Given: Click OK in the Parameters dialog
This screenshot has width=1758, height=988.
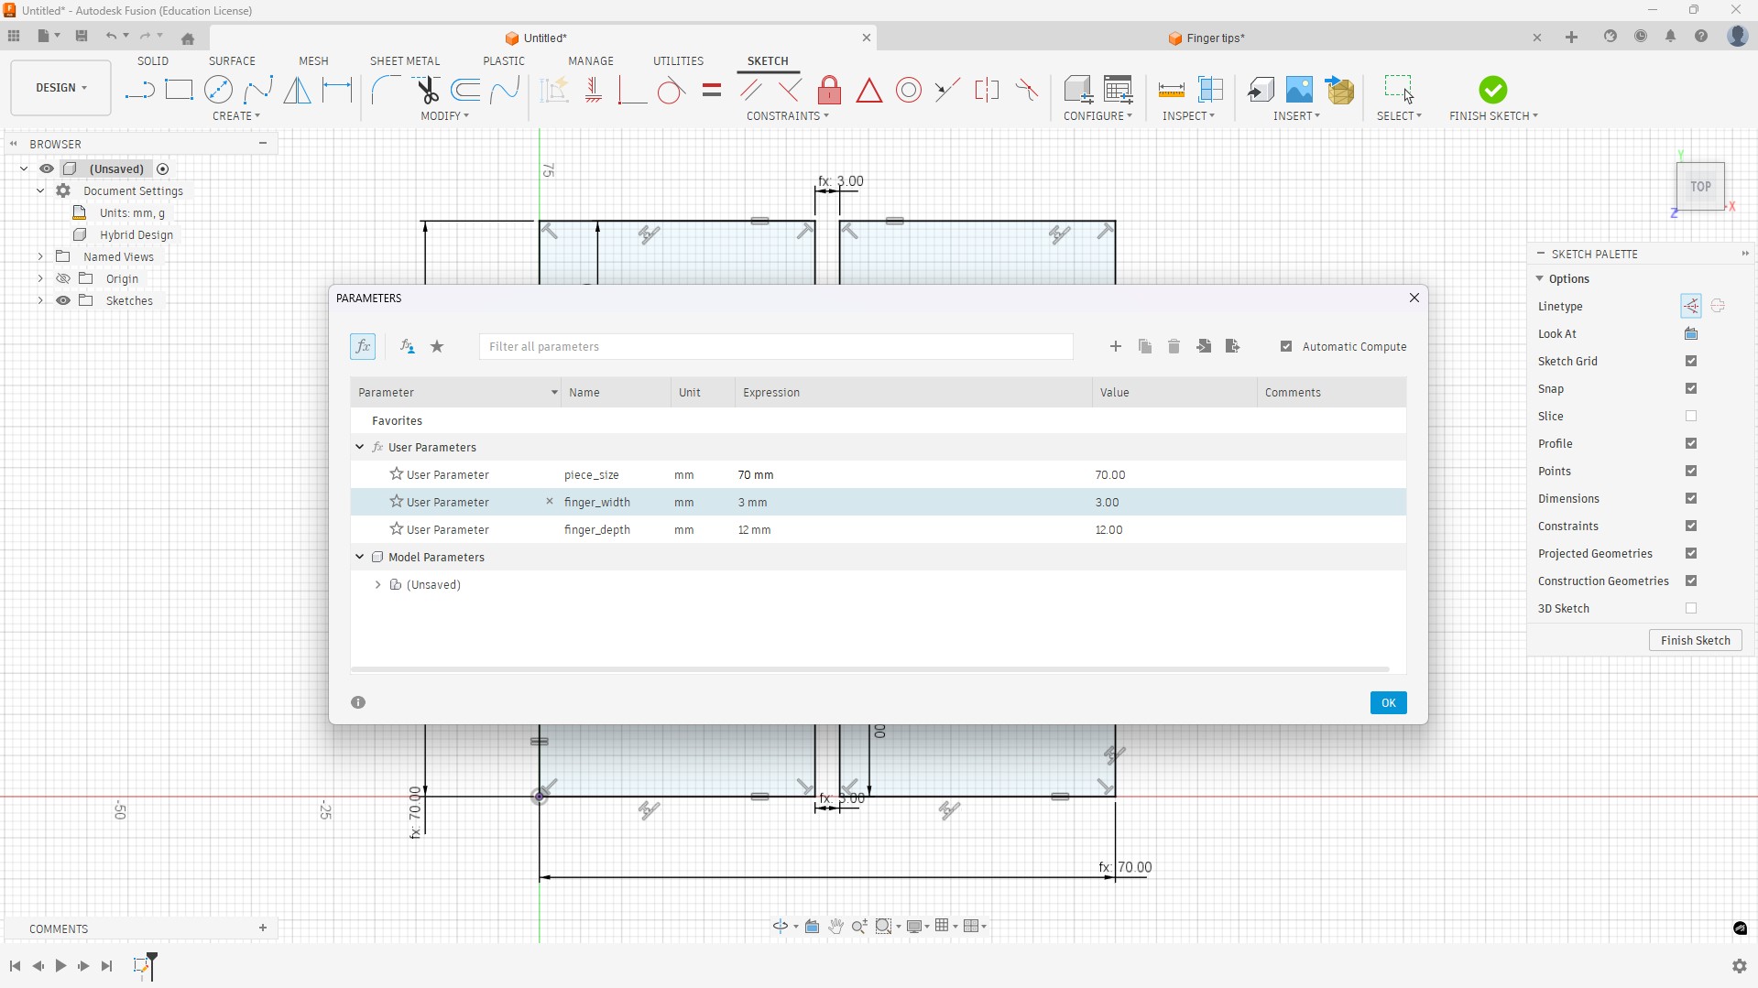Looking at the screenshot, I should [1388, 702].
